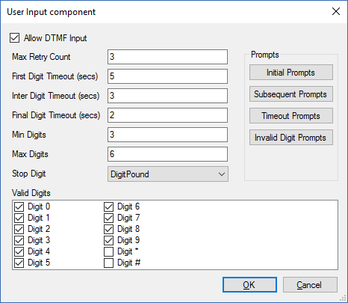Screen dimensions: 348x303
Task: Click the Final Digit Timeout field
Action: pyautogui.click(x=167, y=115)
